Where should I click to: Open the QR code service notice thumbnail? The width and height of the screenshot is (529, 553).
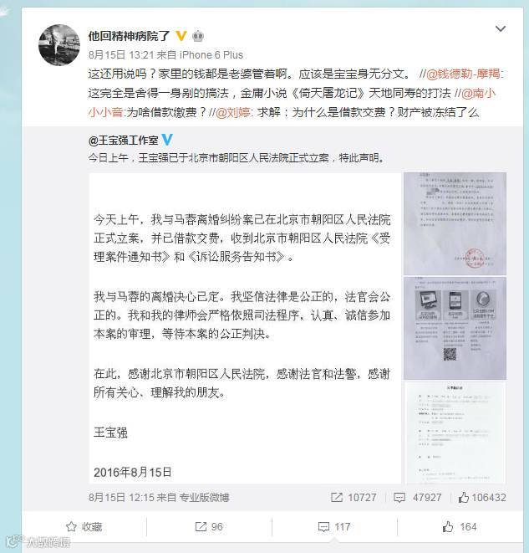[455, 328]
